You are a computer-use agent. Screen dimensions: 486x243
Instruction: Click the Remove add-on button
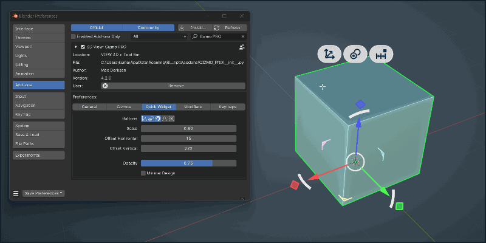(x=176, y=86)
